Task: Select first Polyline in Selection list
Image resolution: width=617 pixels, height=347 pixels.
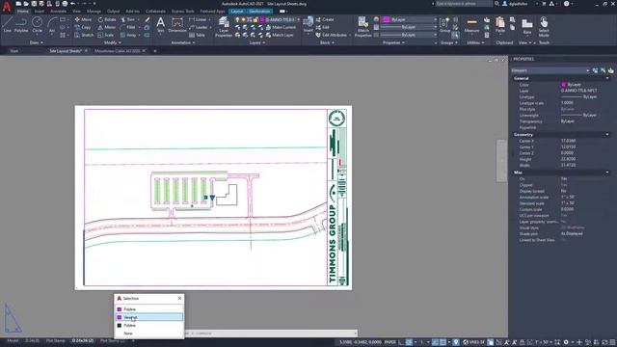Action: click(x=148, y=309)
